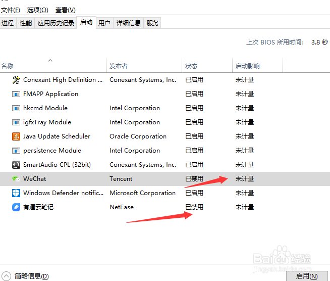Select the 启动 tab

click(x=86, y=22)
